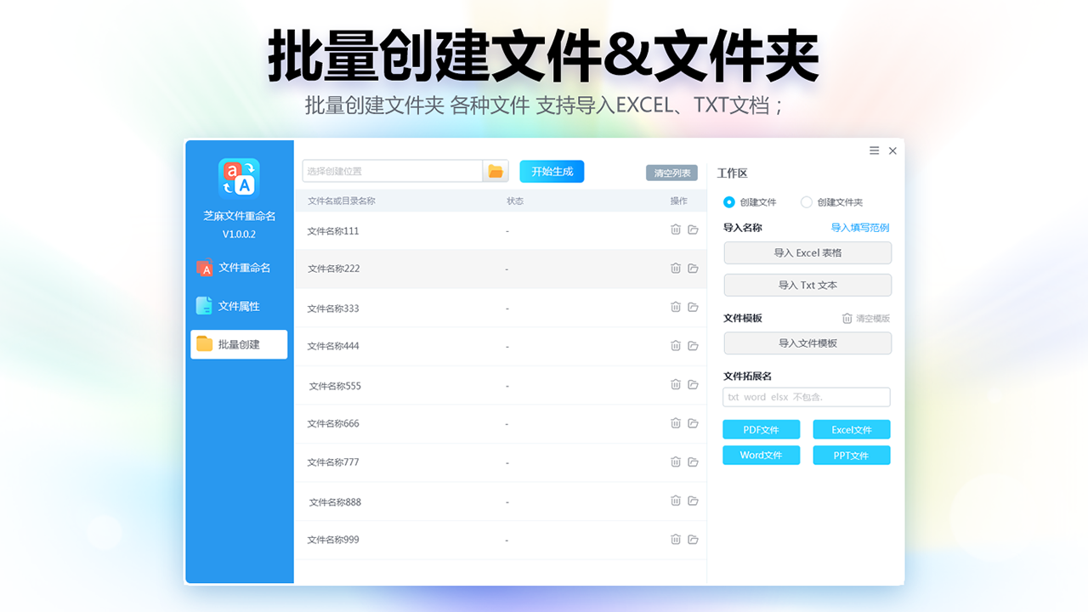Open folder for 文件名称555 row
The width and height of the screenshot is (1088, 612).
click(693, 384)
